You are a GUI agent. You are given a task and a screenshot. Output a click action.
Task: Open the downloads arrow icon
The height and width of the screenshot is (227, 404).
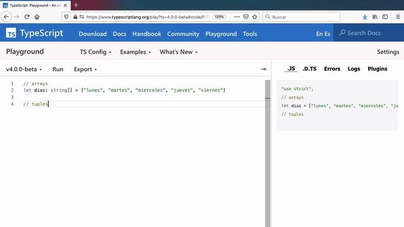click(x=365, y=17)
